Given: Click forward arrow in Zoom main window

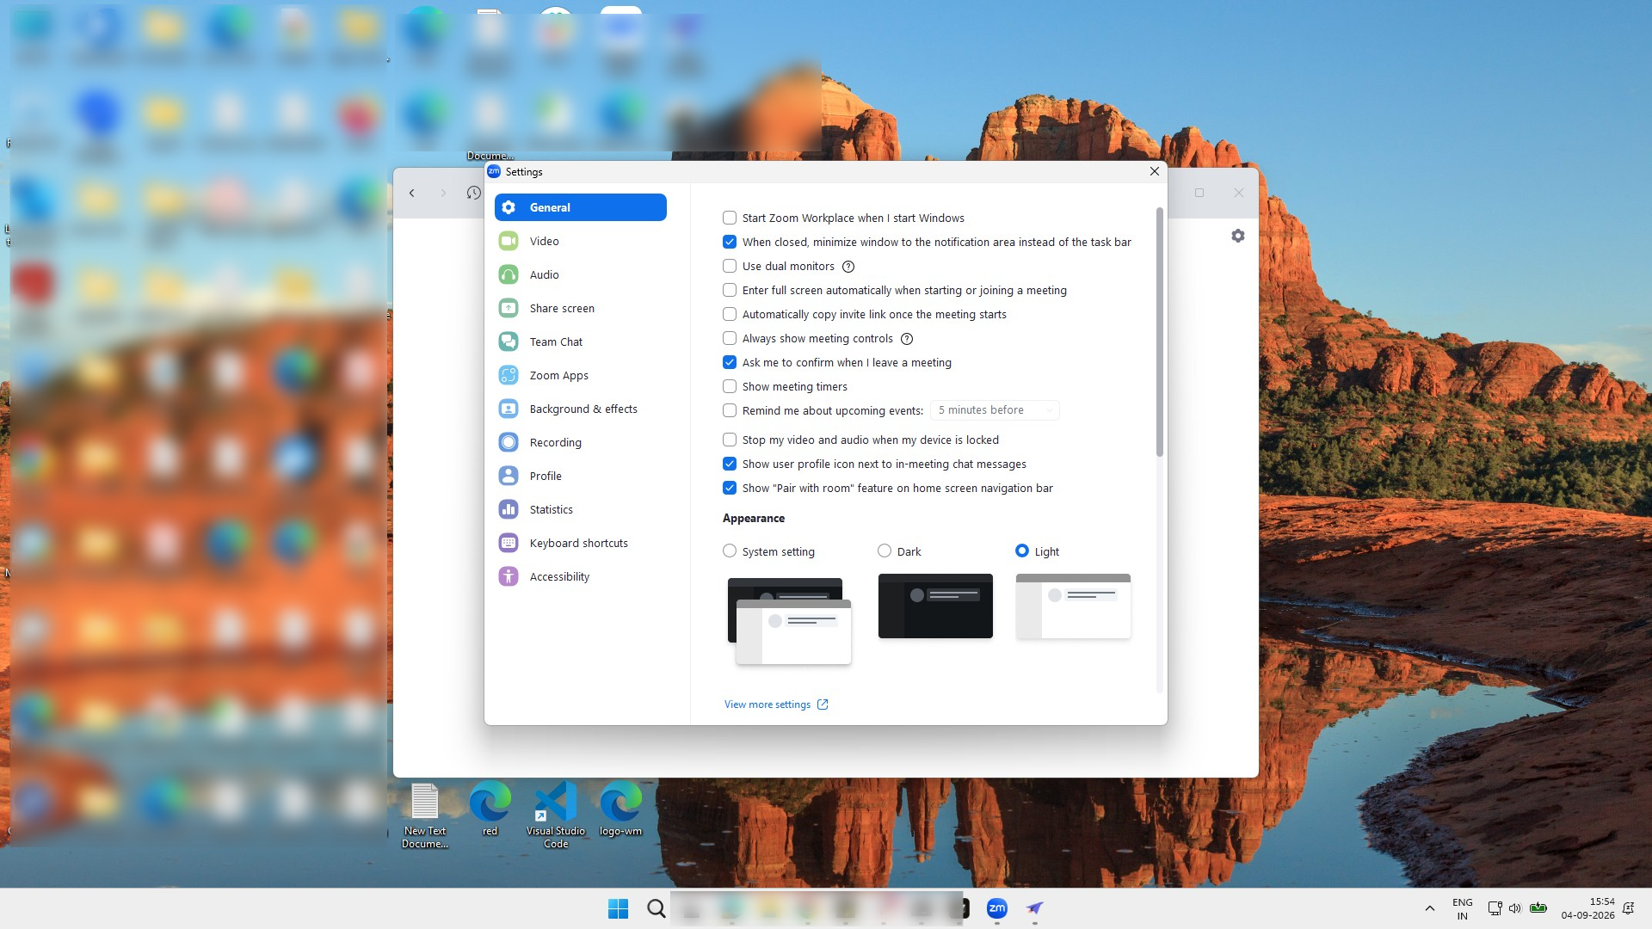Looking at the screenshot, I should 443,193.
